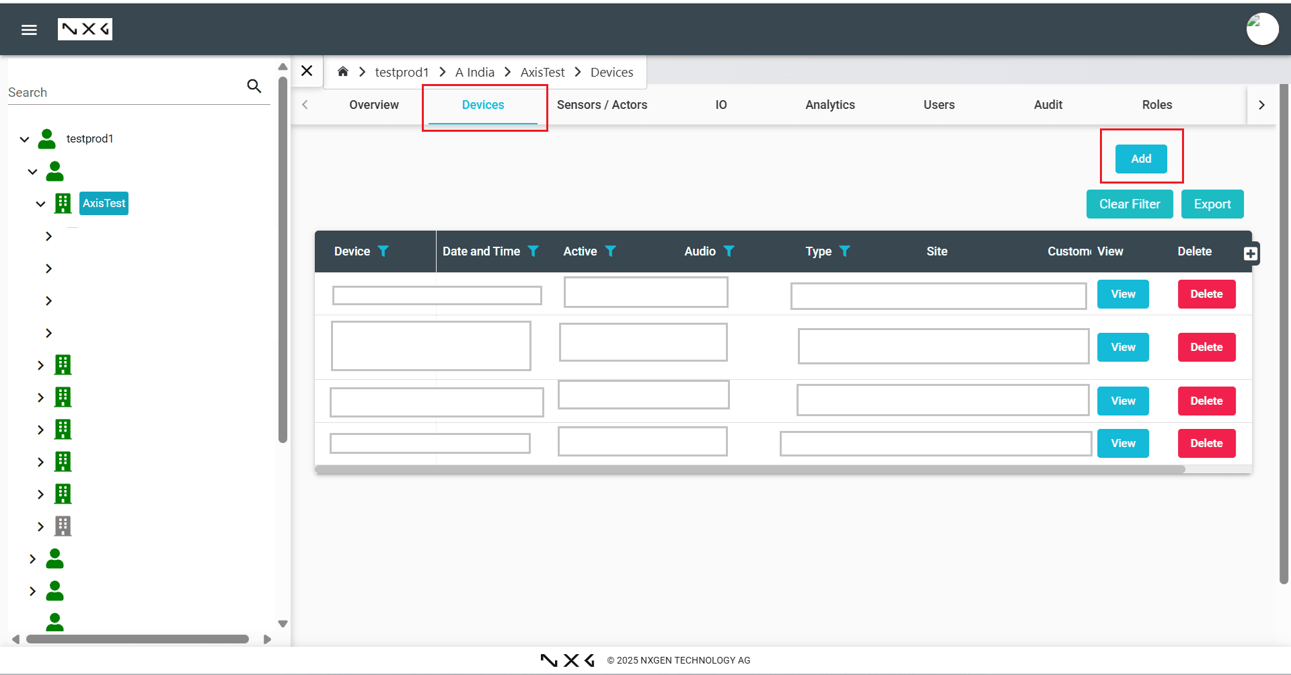Open the Device column filter

tap(383, 251)
